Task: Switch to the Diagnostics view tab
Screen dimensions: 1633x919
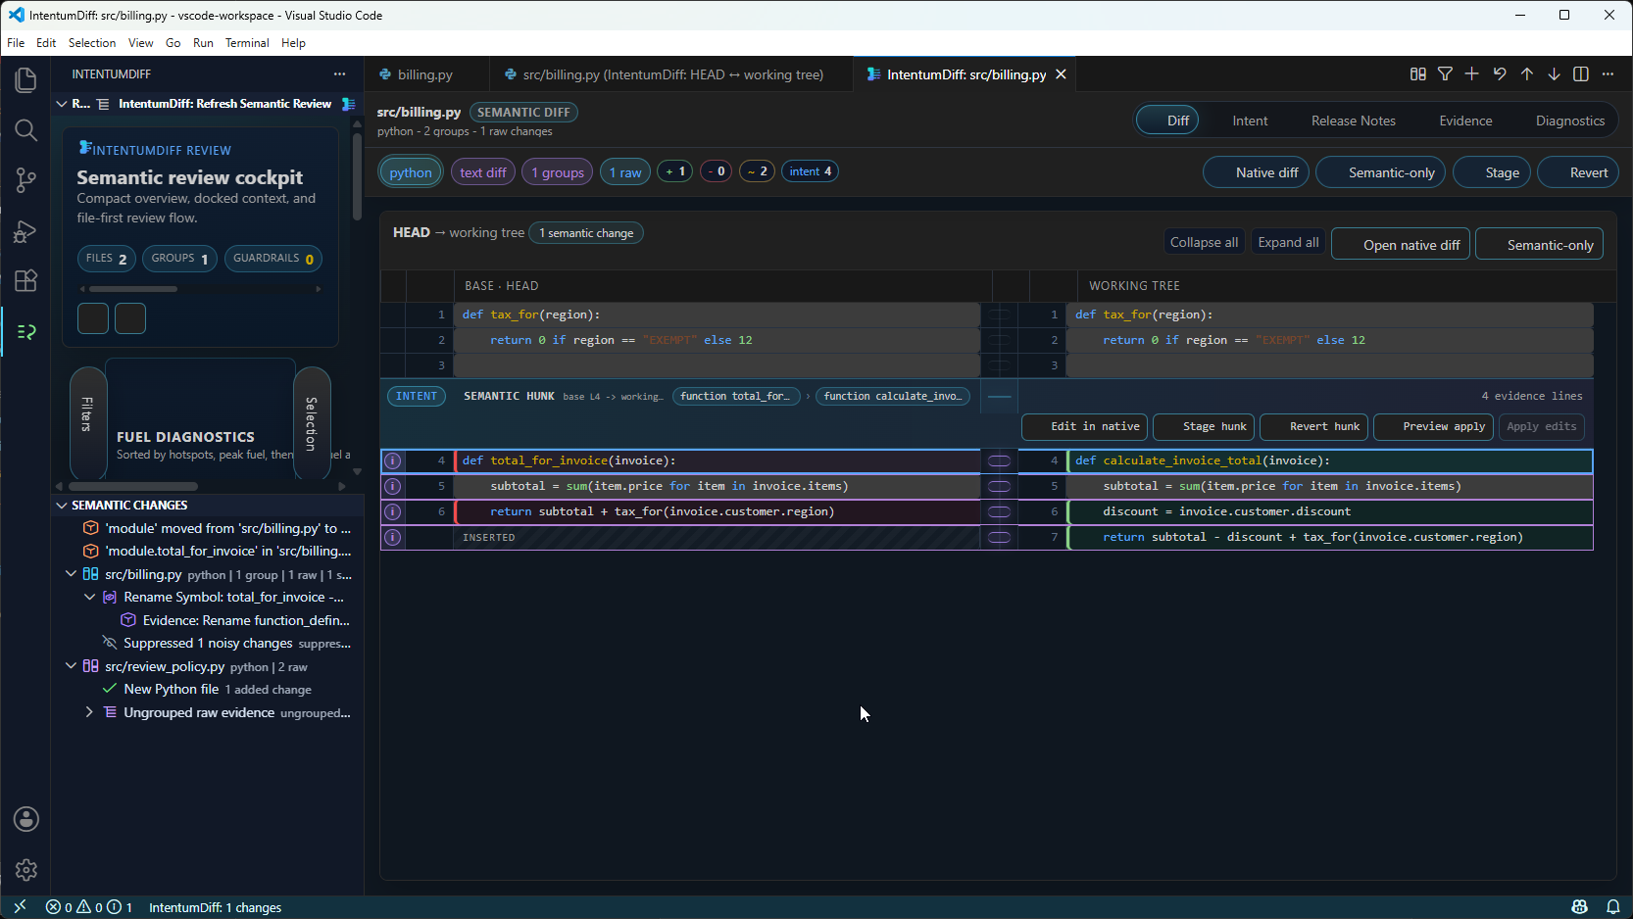Action: click(1569, 121)
